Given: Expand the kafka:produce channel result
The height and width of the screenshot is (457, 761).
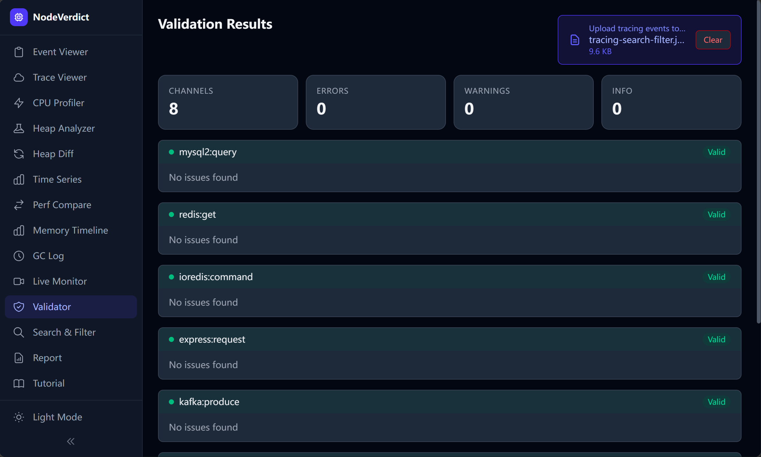Looking at the screenshot, I should tap(449, 402).
